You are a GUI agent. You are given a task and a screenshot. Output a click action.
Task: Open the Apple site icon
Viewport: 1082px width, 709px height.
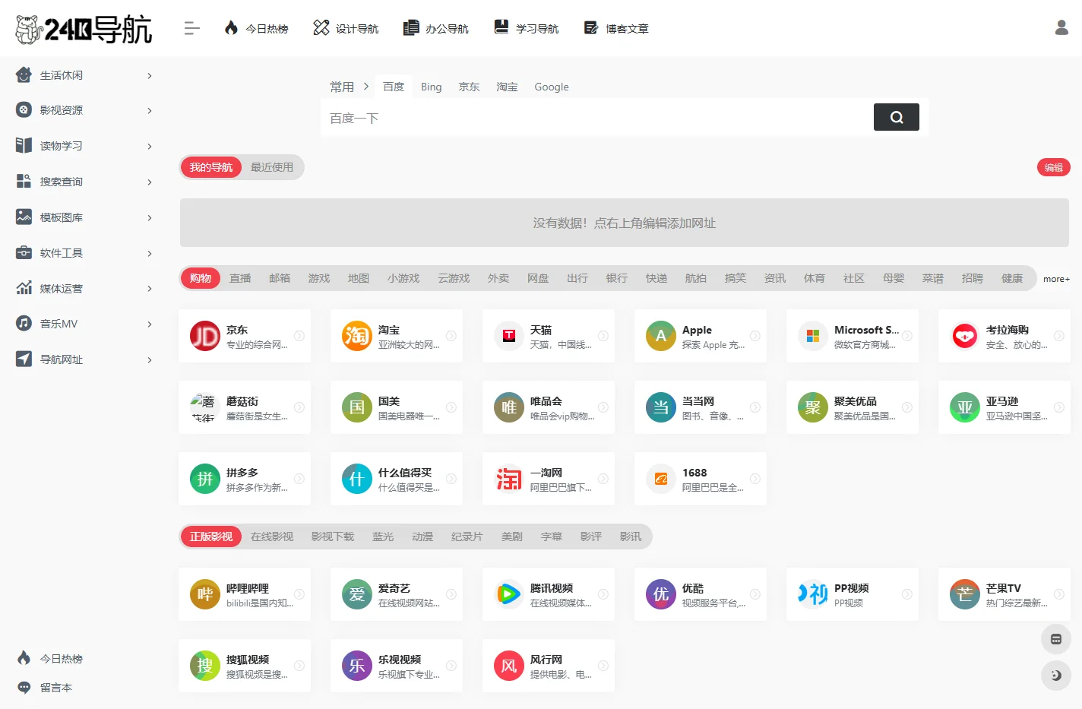(660, 336)
